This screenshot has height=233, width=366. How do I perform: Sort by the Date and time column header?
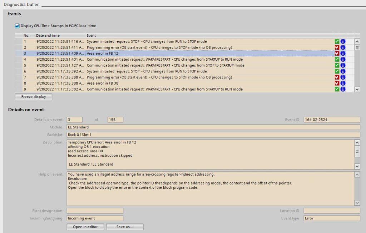(48, 36)
